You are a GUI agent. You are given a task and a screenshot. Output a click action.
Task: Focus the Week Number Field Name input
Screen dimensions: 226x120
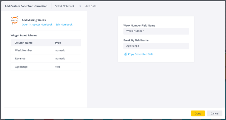point(156,31)
